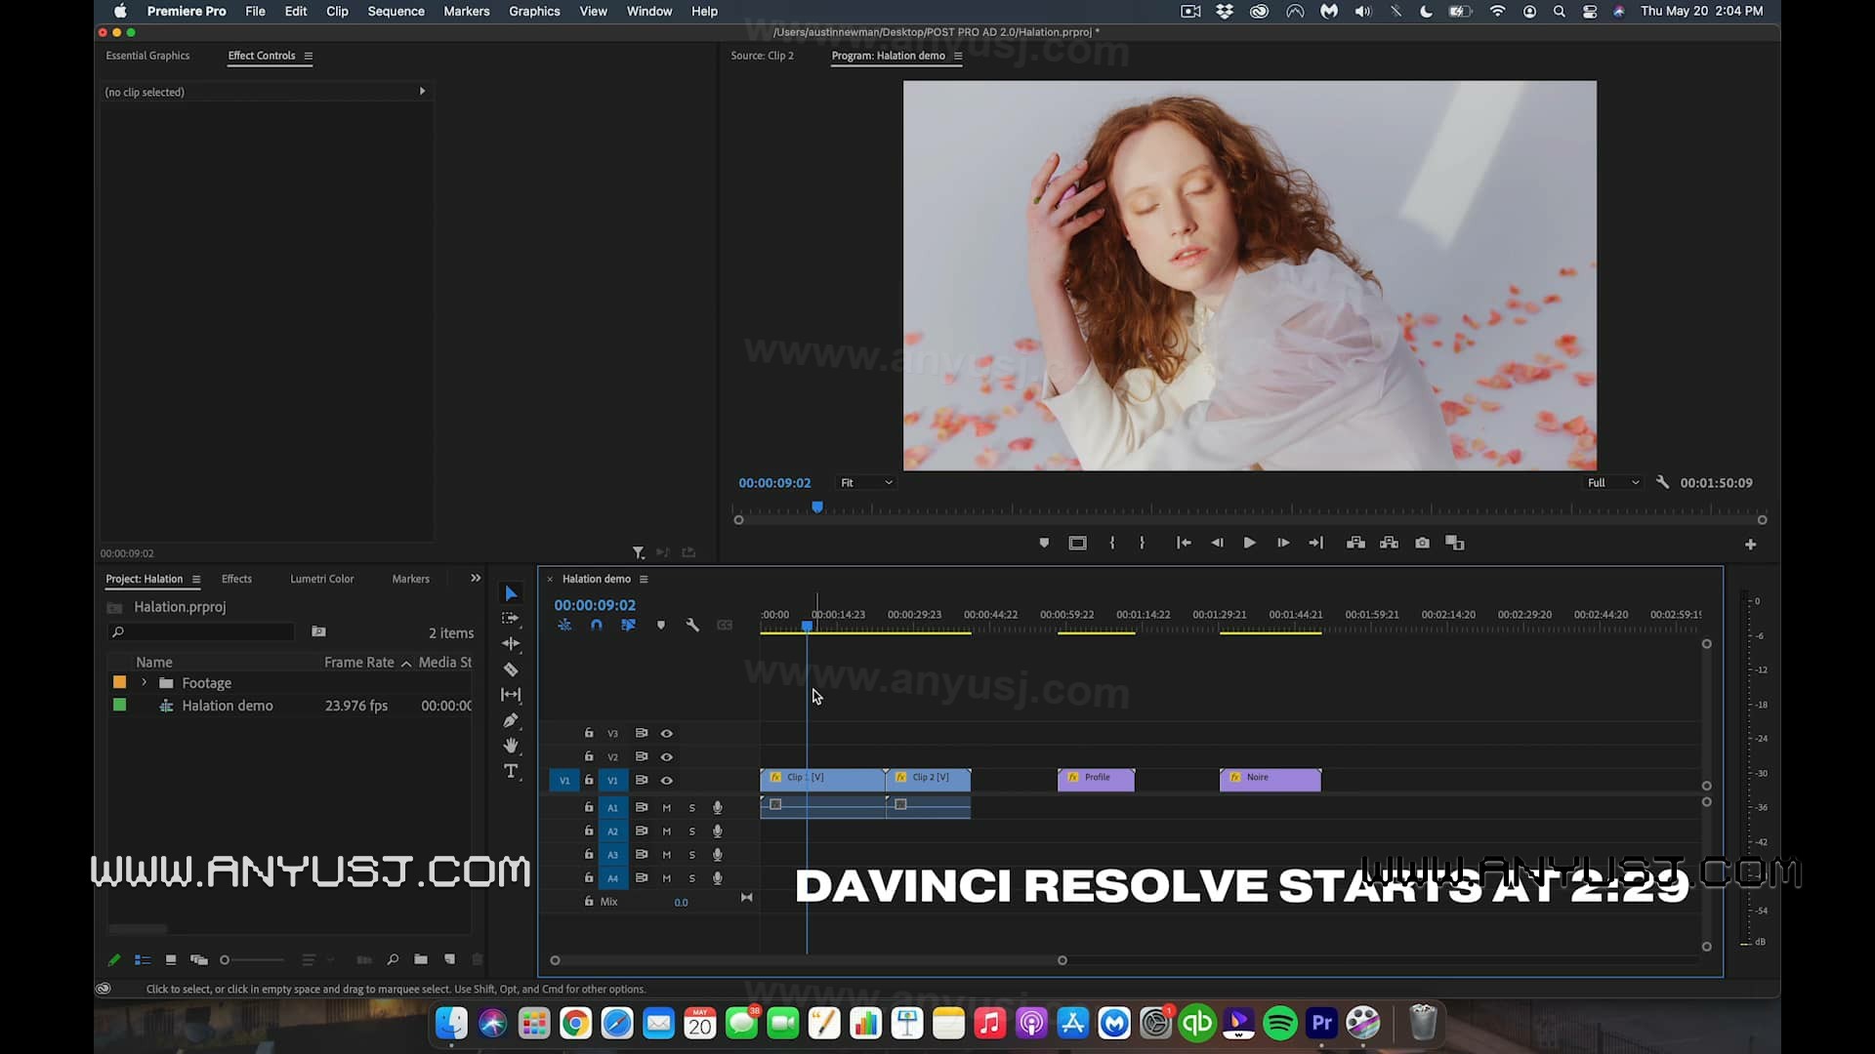Open Fit zoom level dropdown
The width and height of the screenshot is (1875, 1054).
(x=866, y=482)
